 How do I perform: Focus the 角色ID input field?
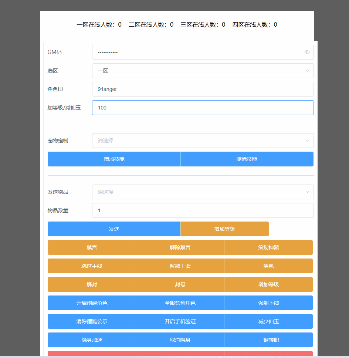(203, 89)
